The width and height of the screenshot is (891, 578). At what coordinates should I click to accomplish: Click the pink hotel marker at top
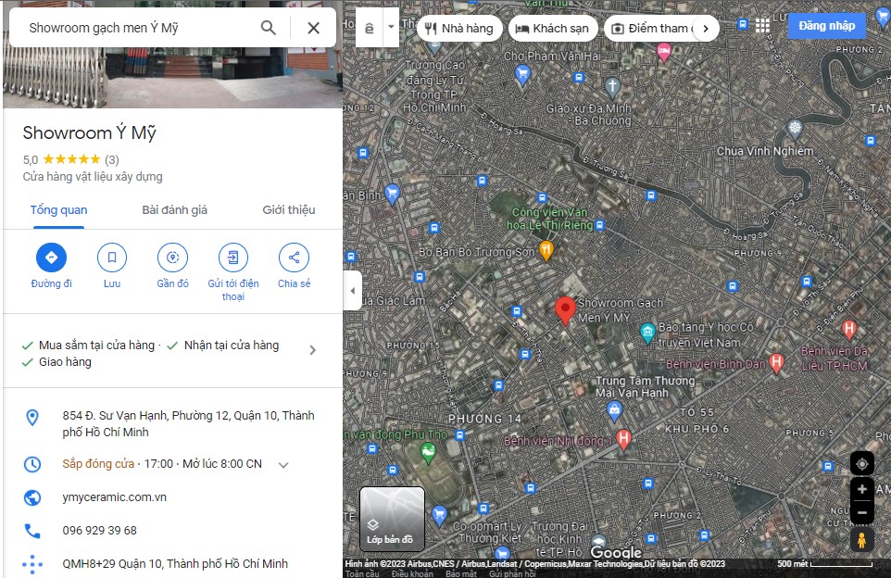(664, 53)
